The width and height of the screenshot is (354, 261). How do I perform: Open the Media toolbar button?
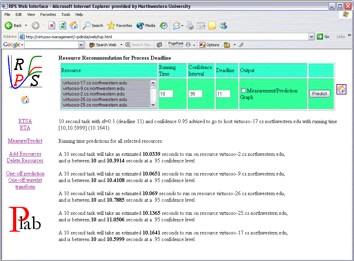146,26
